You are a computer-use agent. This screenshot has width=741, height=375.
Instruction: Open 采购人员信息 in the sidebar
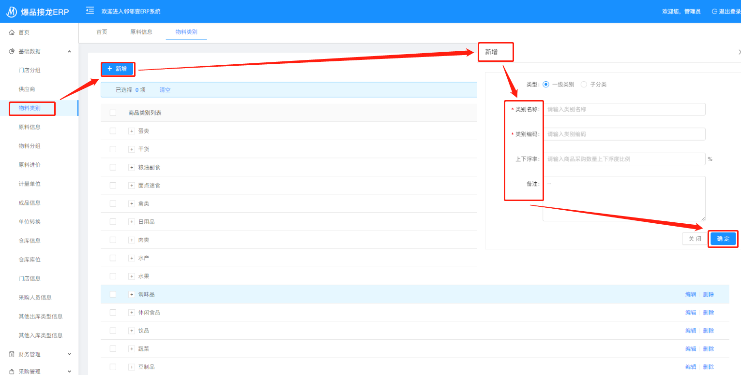coord(35,297)
